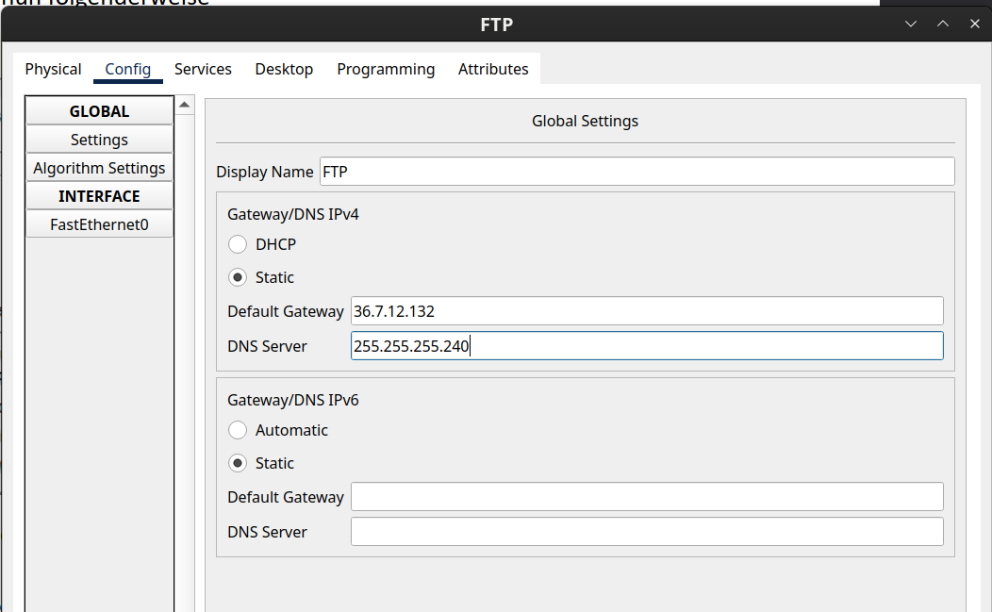This screenshot has width=992, height=612.
Task: Select Automatic for IPv6 gateway
Action: coord(239,430)
